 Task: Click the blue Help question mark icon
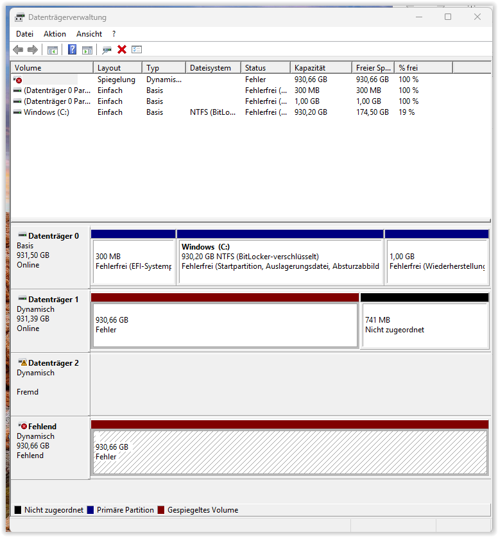tap(72, 50)
